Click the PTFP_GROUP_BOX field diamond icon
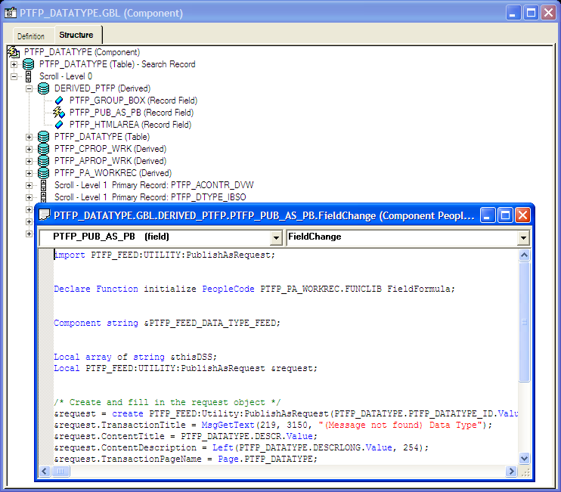Screen dimensions: 561x492 59,101
